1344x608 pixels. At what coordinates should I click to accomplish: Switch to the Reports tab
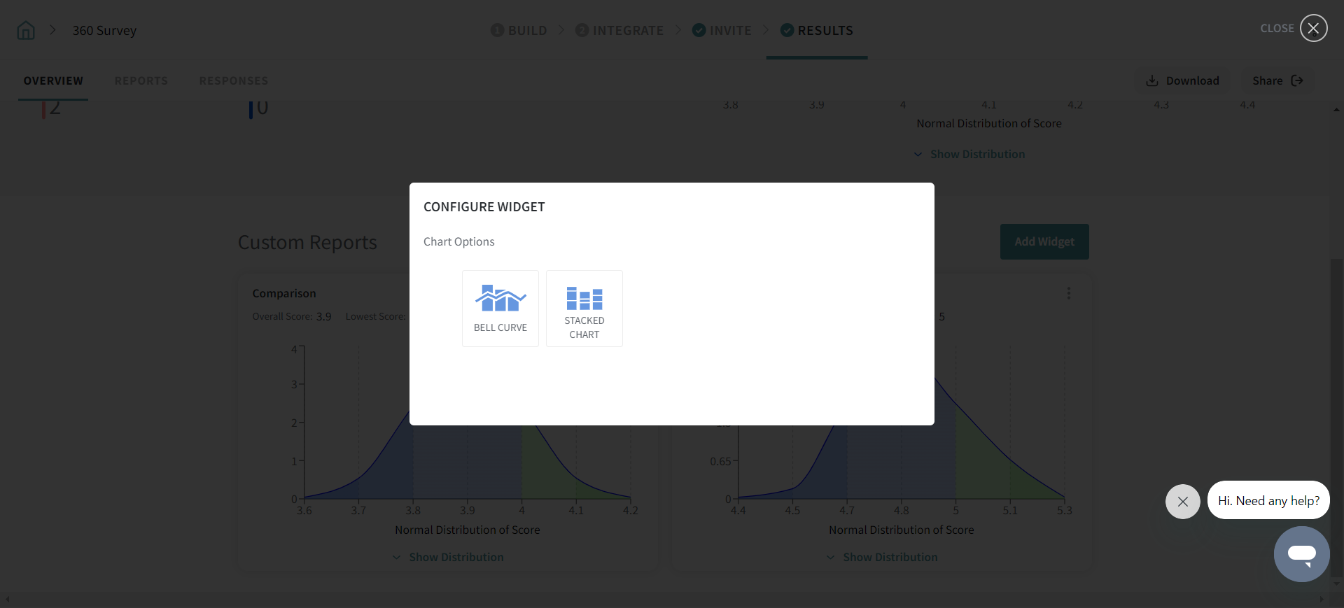click(141, 81)
